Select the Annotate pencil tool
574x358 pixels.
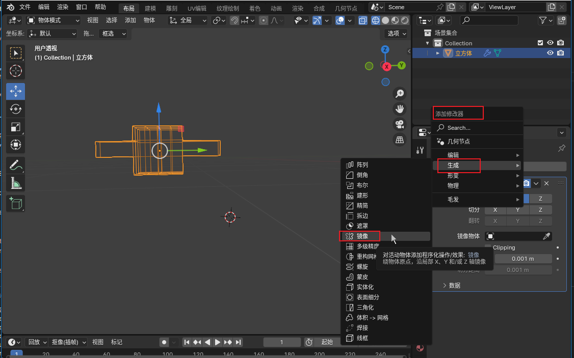[x=16, y=165]
